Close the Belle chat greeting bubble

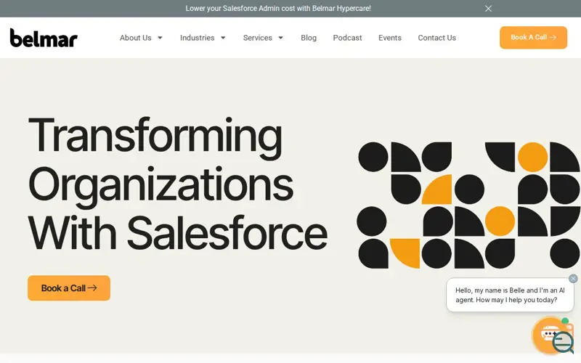coord(573,279)
